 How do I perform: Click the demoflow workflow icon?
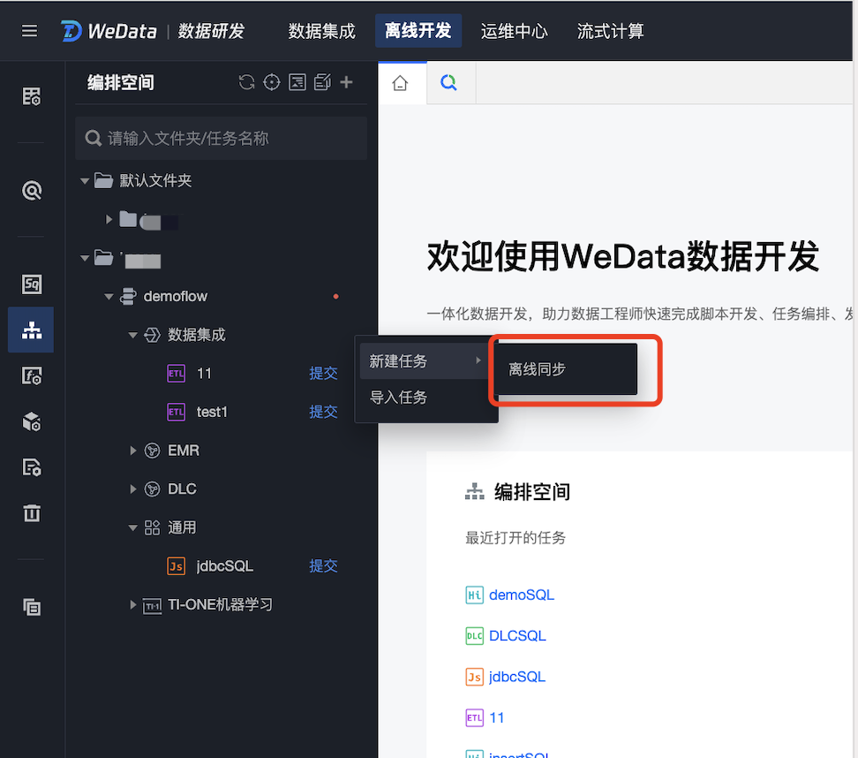[x=128, y=296]
